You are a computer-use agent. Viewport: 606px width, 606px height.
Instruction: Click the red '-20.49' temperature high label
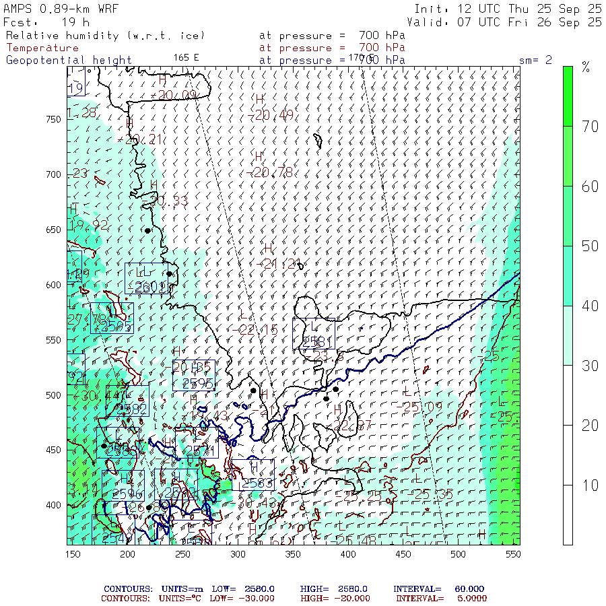click(x=271, y=114)
